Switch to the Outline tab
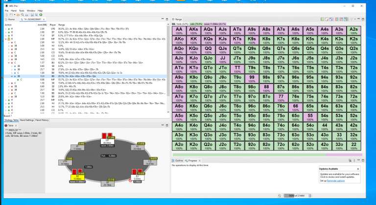The height and width of the screenshot is (205, 376). 177,161
